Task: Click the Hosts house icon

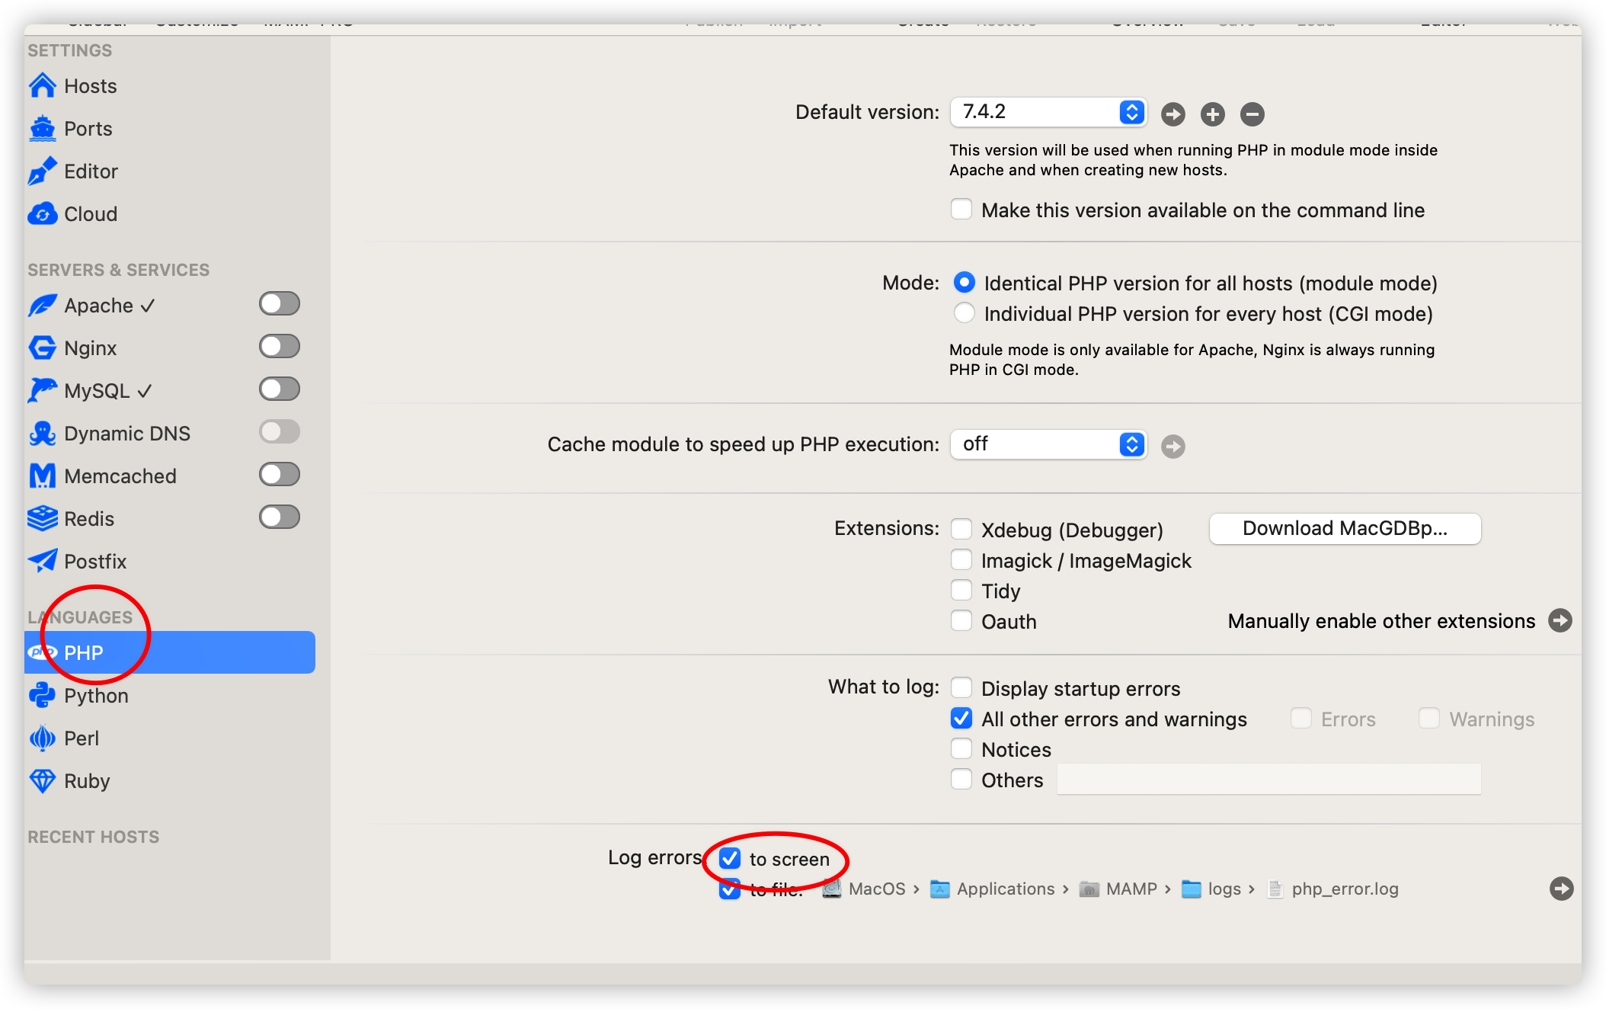Action: click(43, 85)
